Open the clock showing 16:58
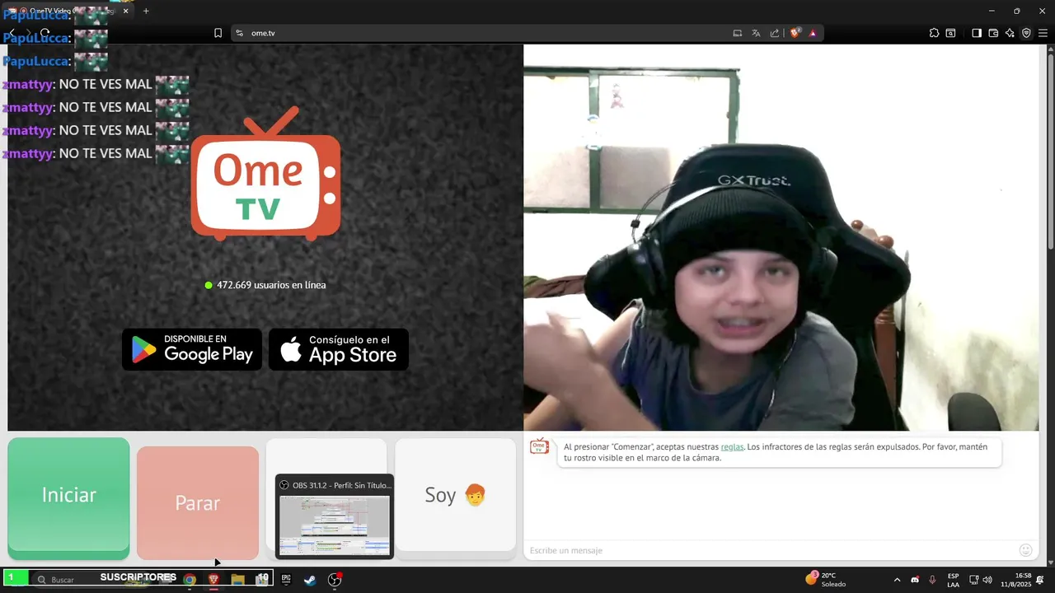The width and height of the screenshot is (1055, 593). tap(1016, 580)
